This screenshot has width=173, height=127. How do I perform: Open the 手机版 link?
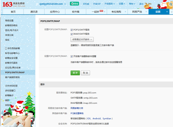coord(86,4)
